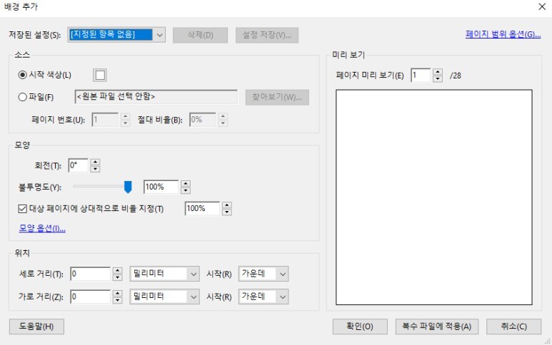
Task: Increase 세로 거리 with up arrow
Action: point(118,271)
